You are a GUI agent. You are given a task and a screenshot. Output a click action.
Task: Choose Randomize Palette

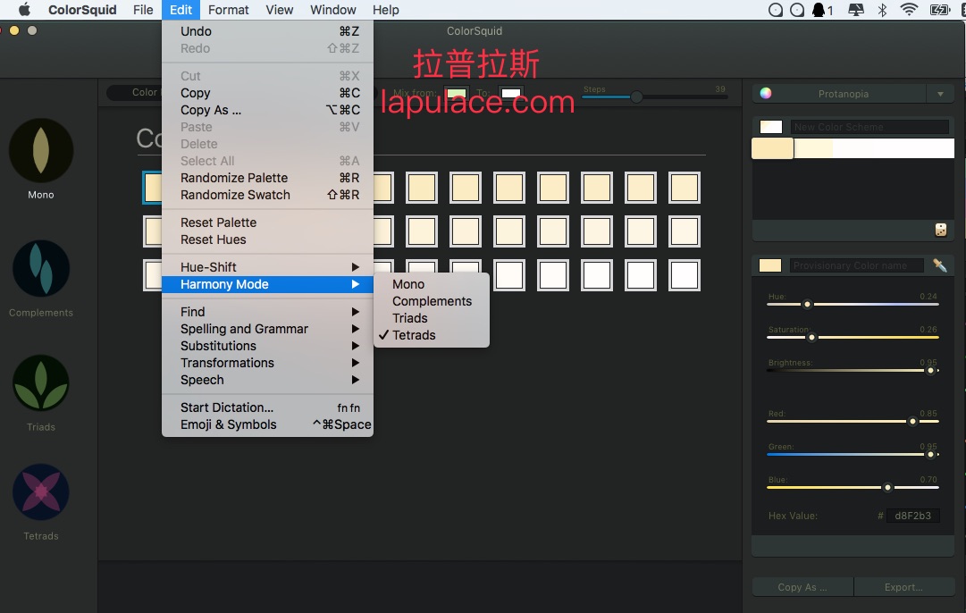click(x=267, y=178)
